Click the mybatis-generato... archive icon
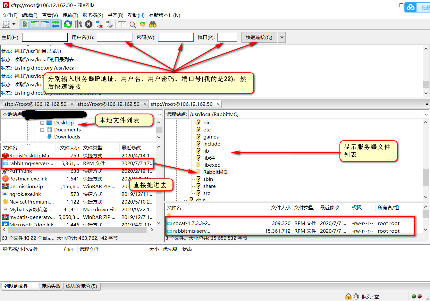430x301 pixels. [x=5, y=217]
